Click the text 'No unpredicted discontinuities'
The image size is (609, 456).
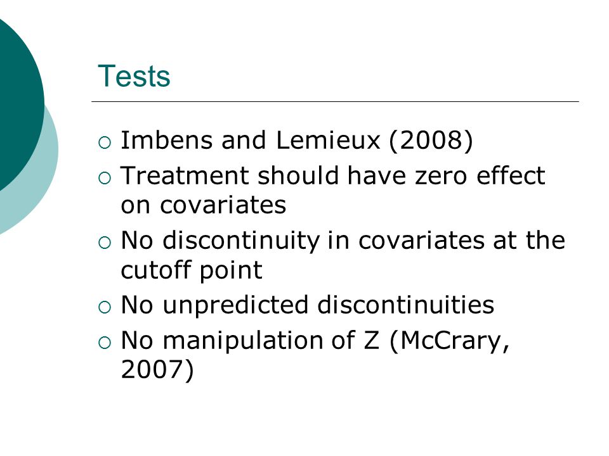click(x=307, y=305)
